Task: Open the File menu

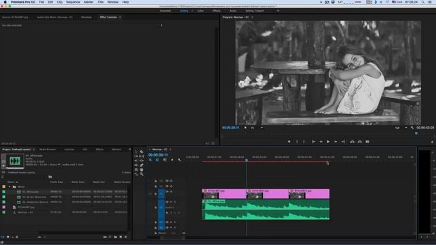Action: pyautogui.click(x=42, y=2)
